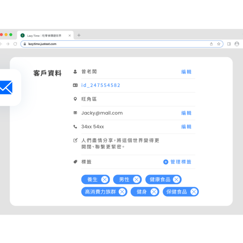Image resolution: width=243 pixels, height=243 pixels.
Task: Click the tag icon beside 標籤
Action: (75, 162)
